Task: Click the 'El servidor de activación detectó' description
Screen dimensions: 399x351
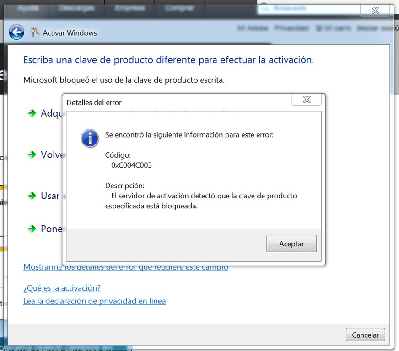Action: click(x=201, y=201)
